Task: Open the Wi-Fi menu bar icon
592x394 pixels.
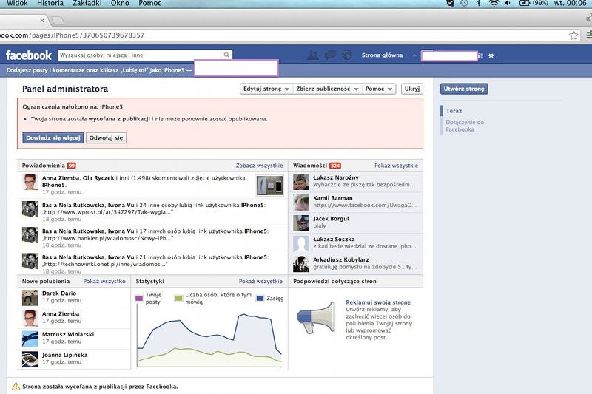Action: pyautogui.click(x=494, y=4)
